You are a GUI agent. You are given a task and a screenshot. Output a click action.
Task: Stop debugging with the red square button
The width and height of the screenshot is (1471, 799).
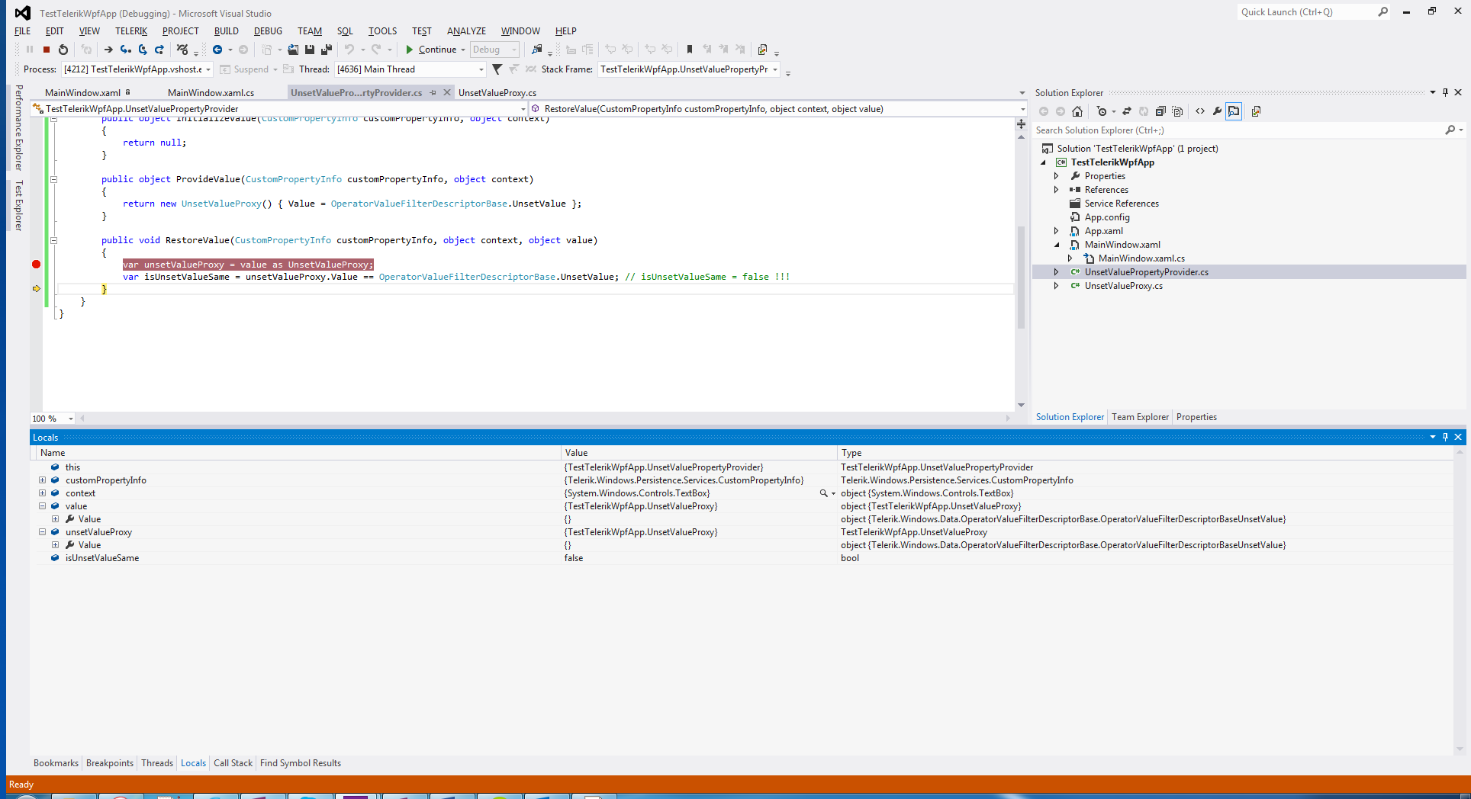47,50
